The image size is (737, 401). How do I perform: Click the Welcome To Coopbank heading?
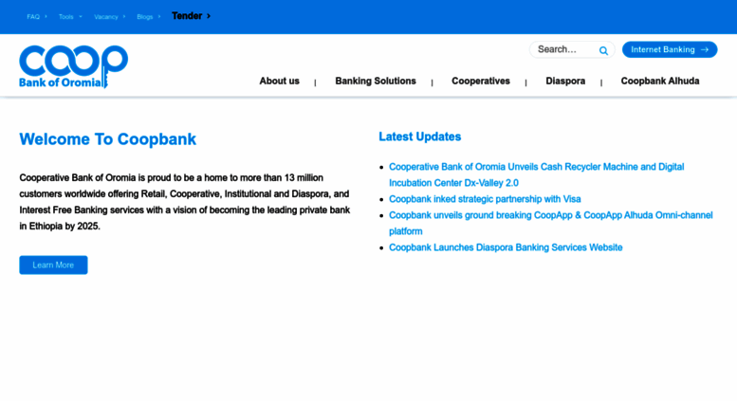point(107,139)
